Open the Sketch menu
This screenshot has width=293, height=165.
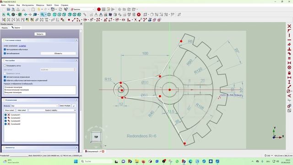[x=49, y=5]
